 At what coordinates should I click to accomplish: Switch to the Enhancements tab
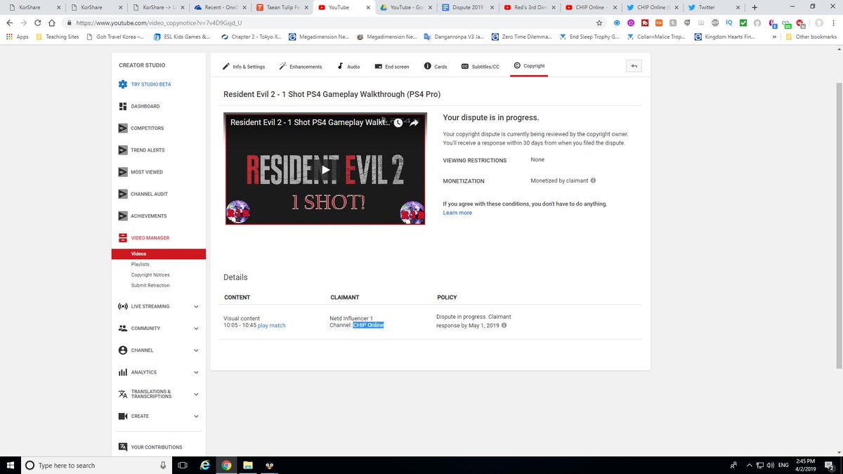pyautogui.click(x=300, y=67)
